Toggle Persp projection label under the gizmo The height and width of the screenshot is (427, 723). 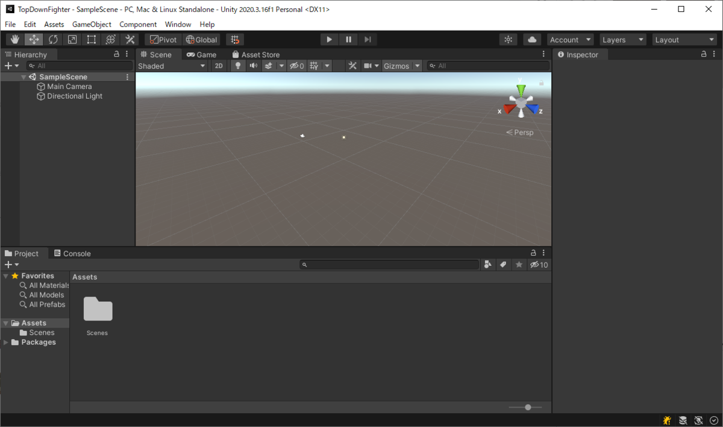[520, 132]
